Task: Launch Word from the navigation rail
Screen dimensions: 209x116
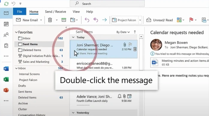Action: [6, 69]
